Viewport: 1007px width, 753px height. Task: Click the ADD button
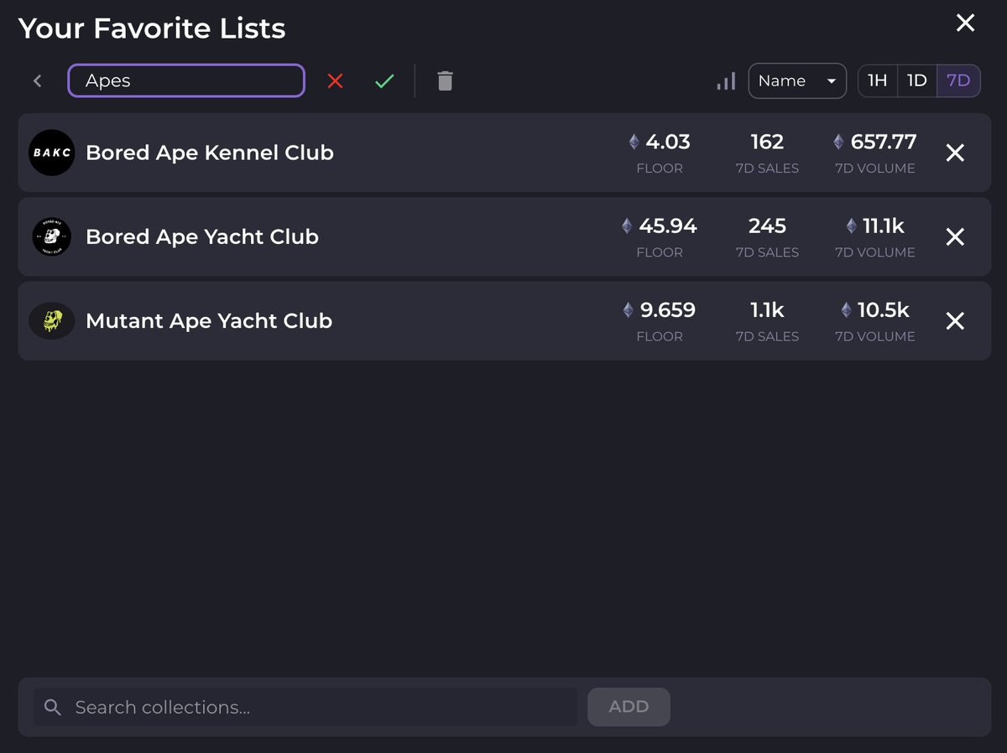(629, 707)
